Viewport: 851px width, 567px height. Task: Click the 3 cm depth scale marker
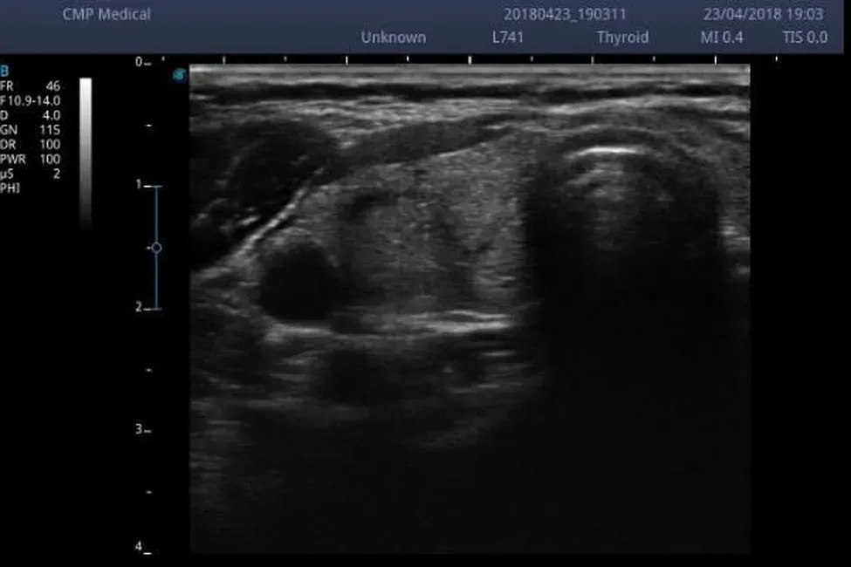(x=139, y=430)
